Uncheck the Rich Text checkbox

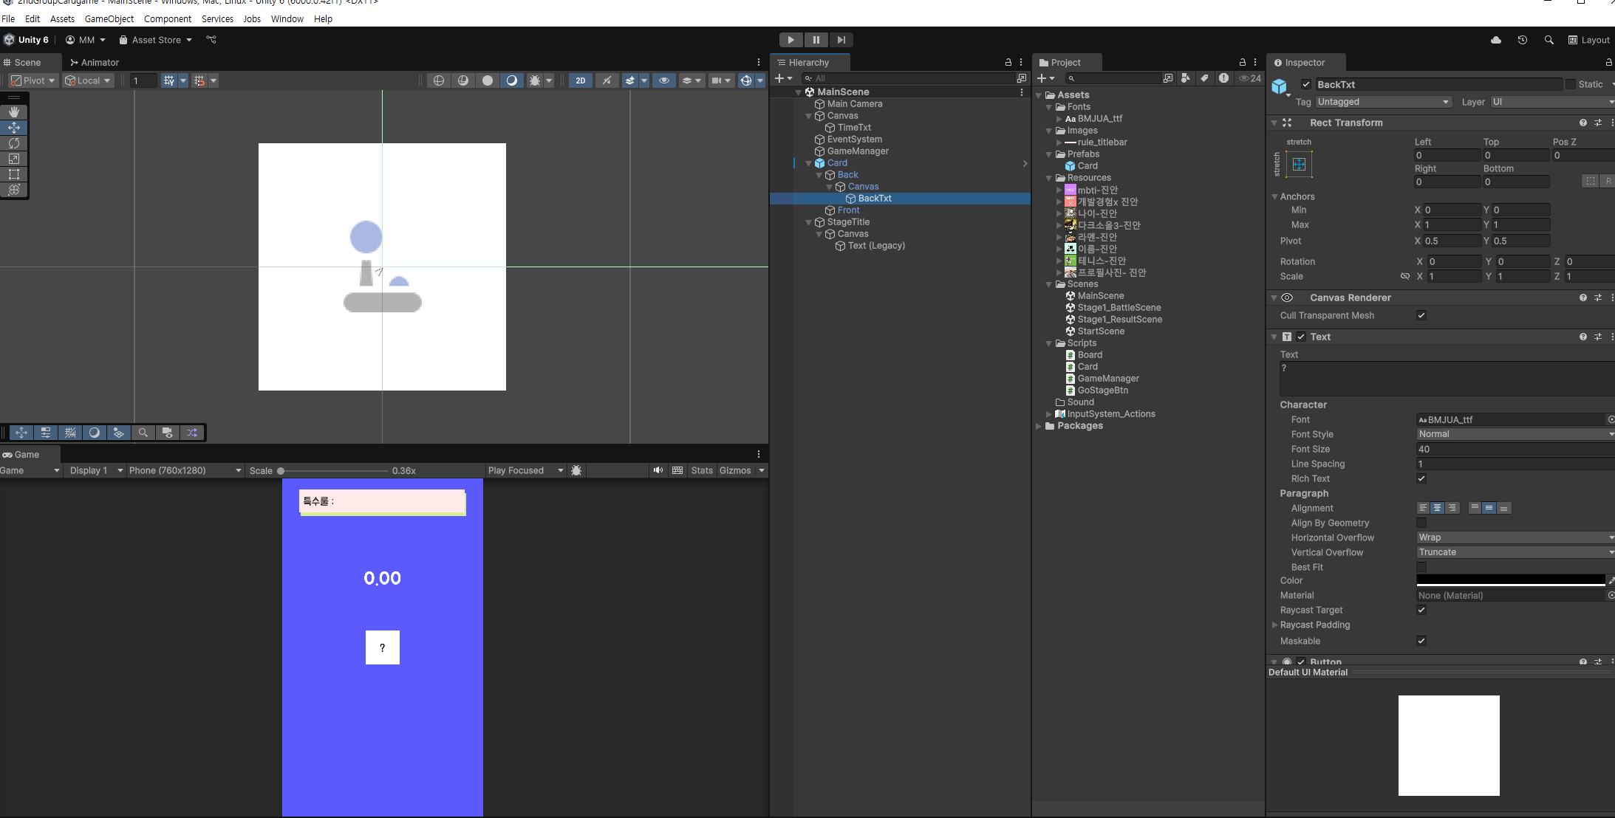click(1421, 478)
